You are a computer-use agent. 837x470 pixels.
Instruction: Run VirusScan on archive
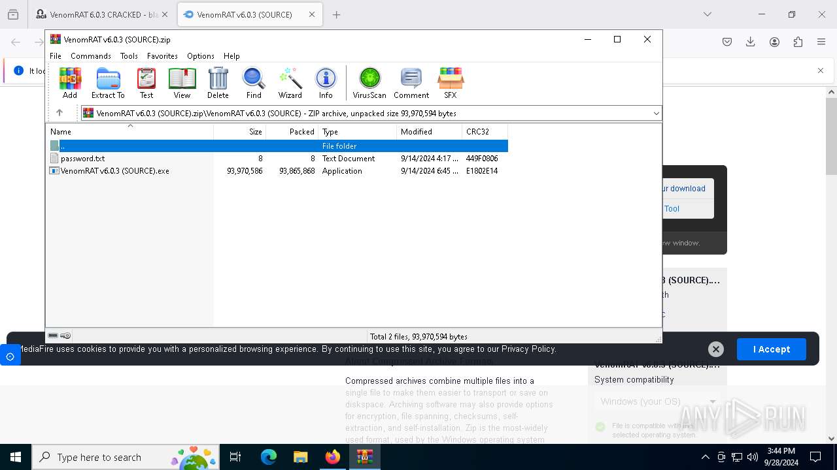point(369,82)
